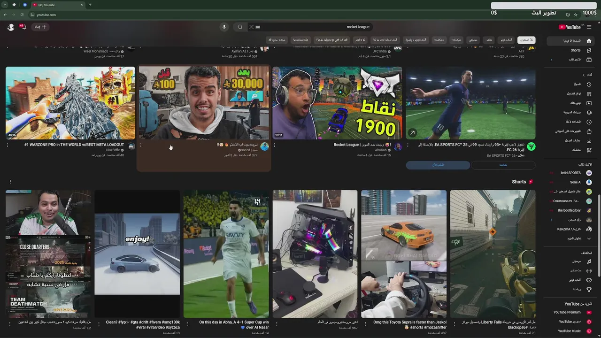Open the account avatar menu
This screenshot has width=601, height=338.
click(x=11, y=27)
